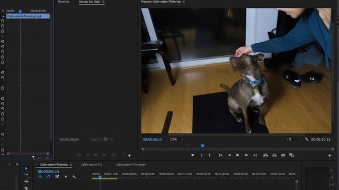This screenshot has height=190, width=339.
Task: Select the Source: (no clips) tab
Action: tap(90, 2)
